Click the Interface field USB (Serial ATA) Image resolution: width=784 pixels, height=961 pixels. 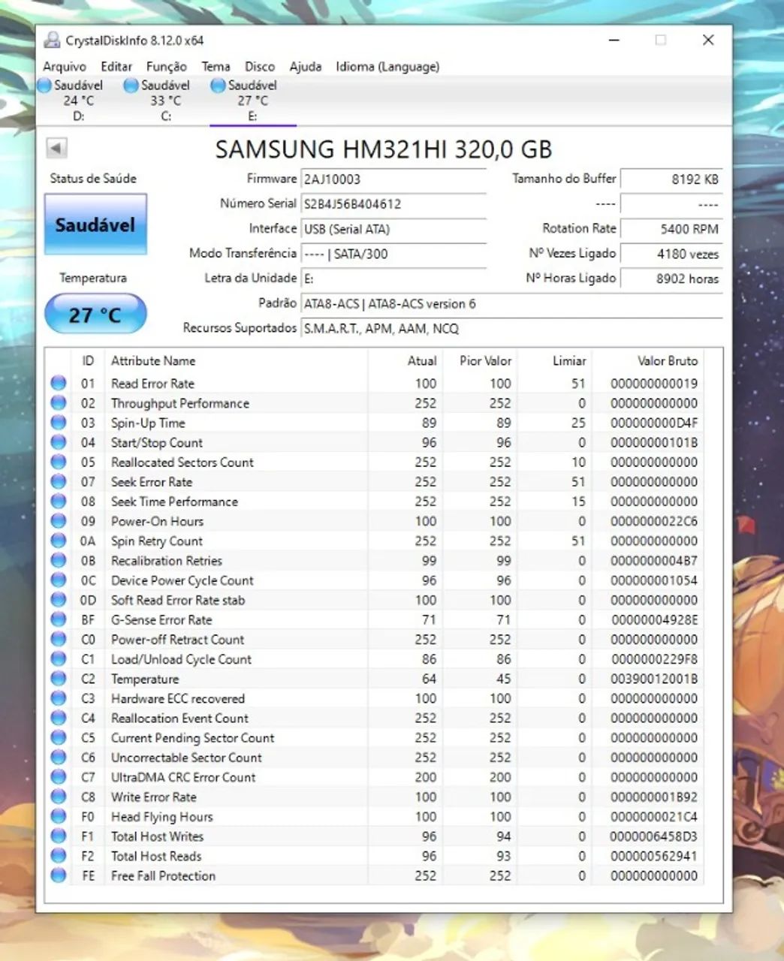coord(394,229)
